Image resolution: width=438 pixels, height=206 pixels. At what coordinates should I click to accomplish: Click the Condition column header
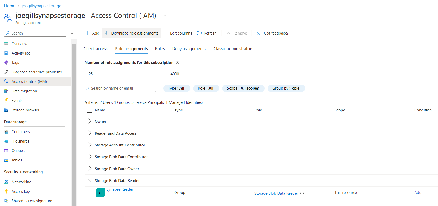coord(423,110)
